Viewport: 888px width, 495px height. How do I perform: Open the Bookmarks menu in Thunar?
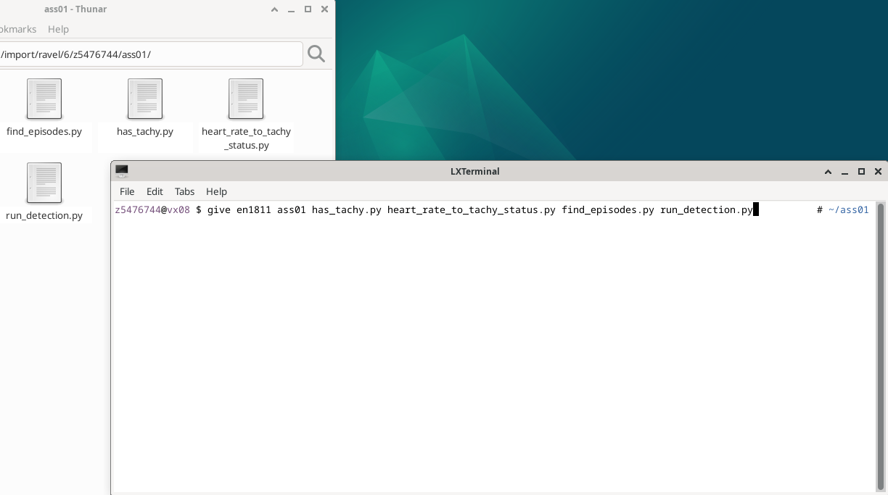18,29
